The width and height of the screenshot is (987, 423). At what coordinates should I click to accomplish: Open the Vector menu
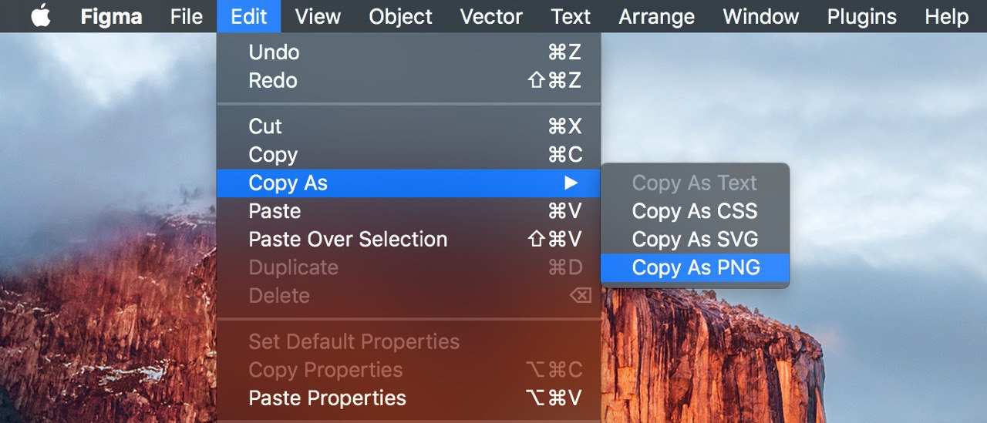coord(492,16)
